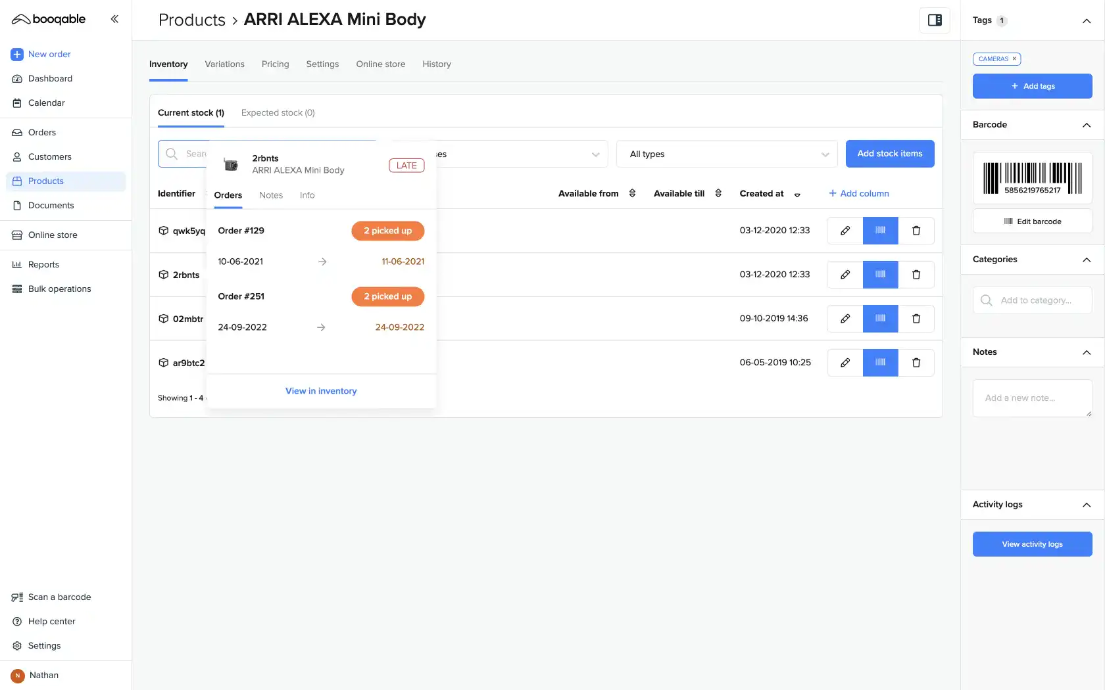Delete stock item 02mbtr with trash icon
This screenshot has width=1105, height=690.
pyautogui.click(x=916, y=319)
